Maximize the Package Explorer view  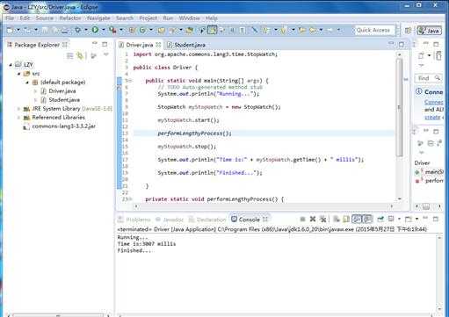tap(105, 44)
